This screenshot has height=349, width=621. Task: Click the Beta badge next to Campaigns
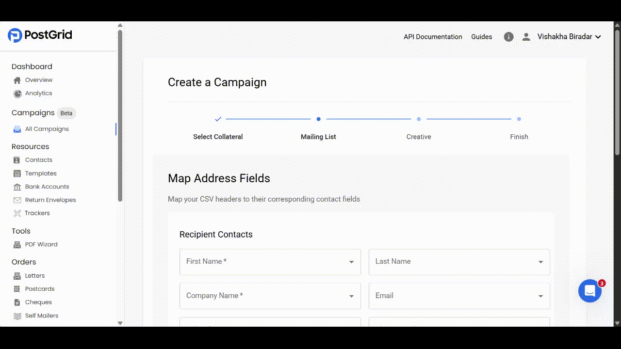point(66,113)
